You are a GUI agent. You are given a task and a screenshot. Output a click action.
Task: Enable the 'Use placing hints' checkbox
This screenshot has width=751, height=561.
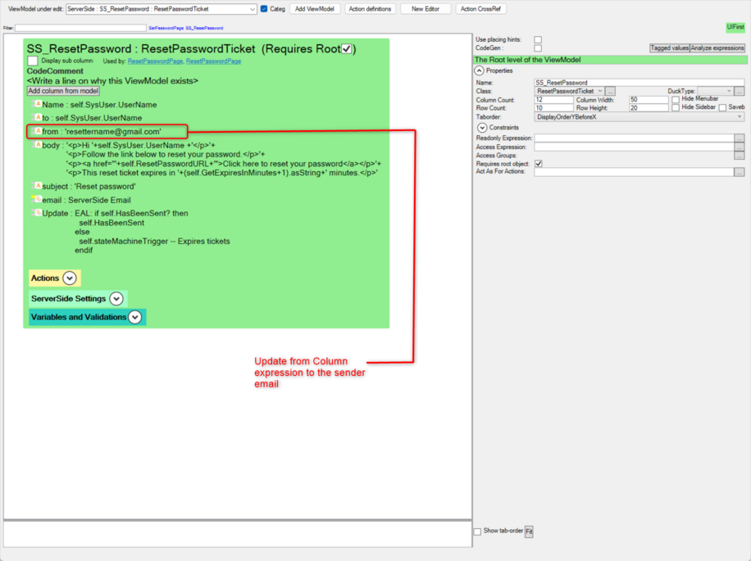pyautogui.click(x=538, y=38)
